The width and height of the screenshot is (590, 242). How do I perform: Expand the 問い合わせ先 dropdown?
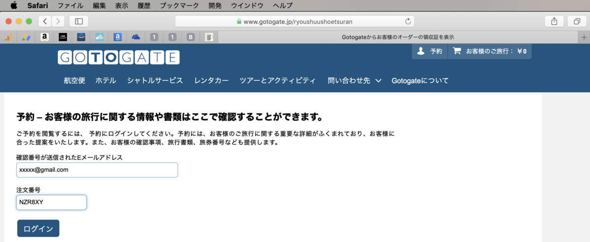coord(354,80)
